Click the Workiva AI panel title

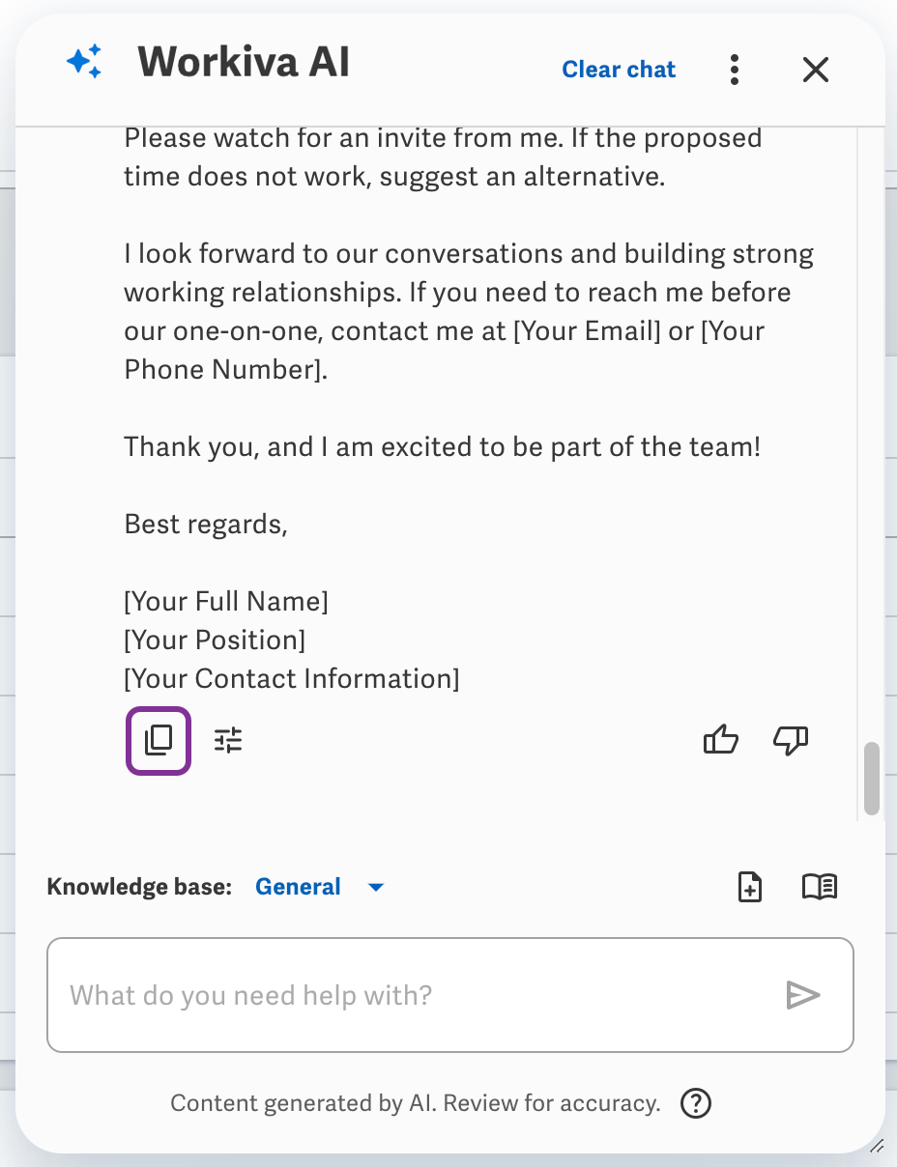pyautogui.click(x=244, y=64)
